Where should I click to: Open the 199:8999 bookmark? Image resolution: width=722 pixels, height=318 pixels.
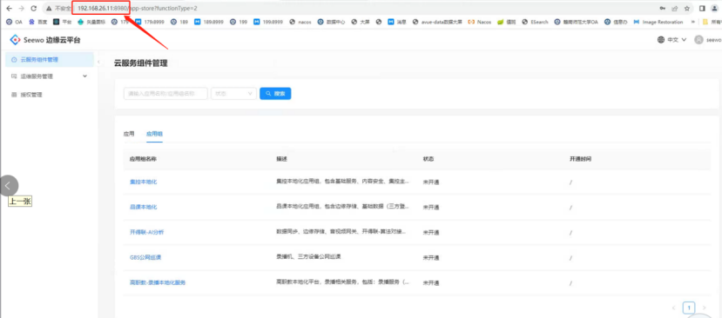pyautogui.click(x=268, y=22)
